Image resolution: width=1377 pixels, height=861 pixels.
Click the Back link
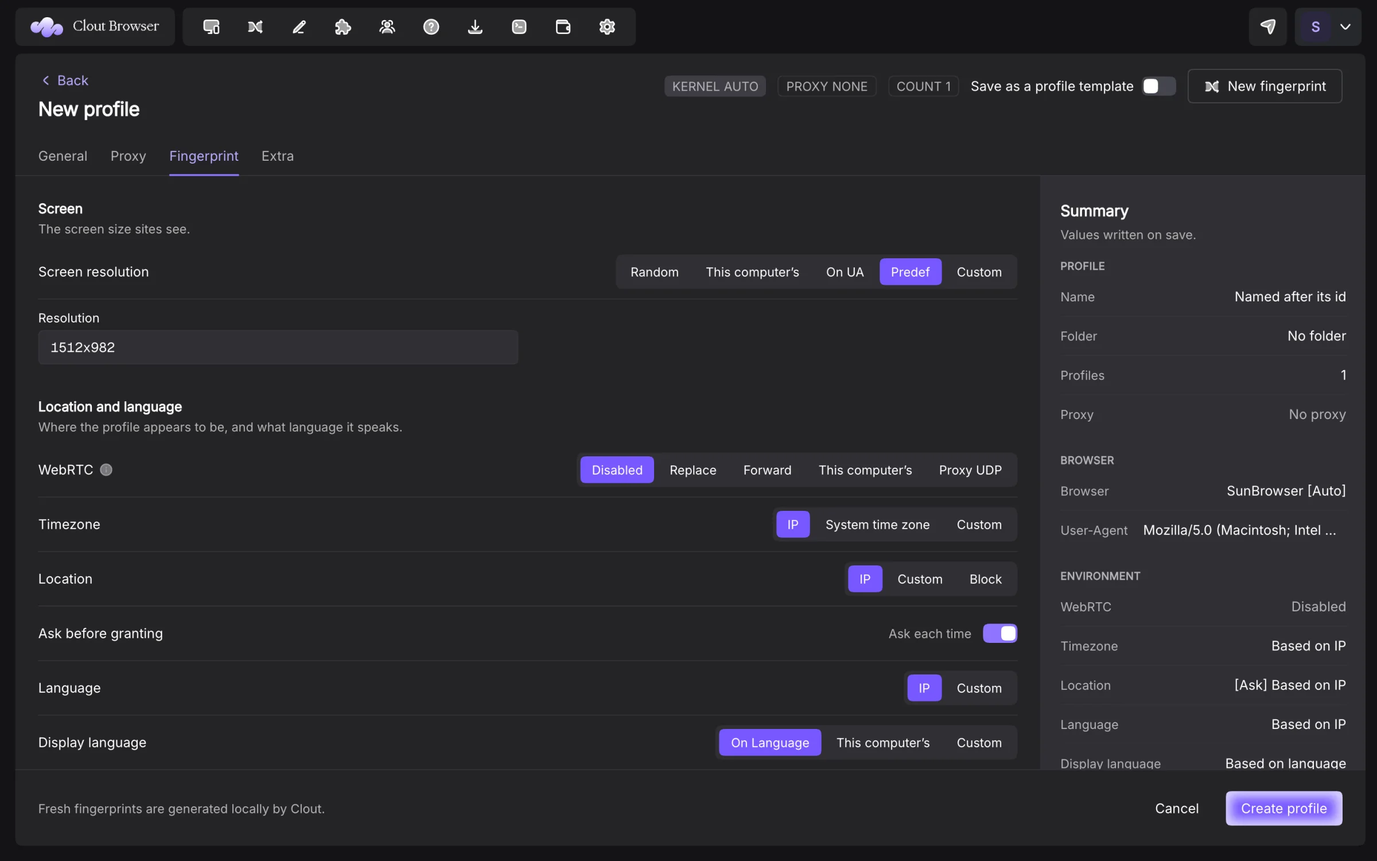pyautogui.click(x=65, y=80)
